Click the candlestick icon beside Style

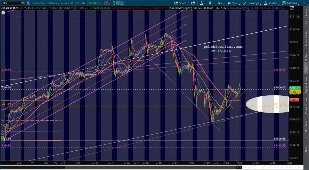(229, 3)
